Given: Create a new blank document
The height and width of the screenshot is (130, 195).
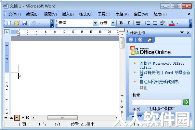Looking at the screenshot, I should (x=9, y=23).
